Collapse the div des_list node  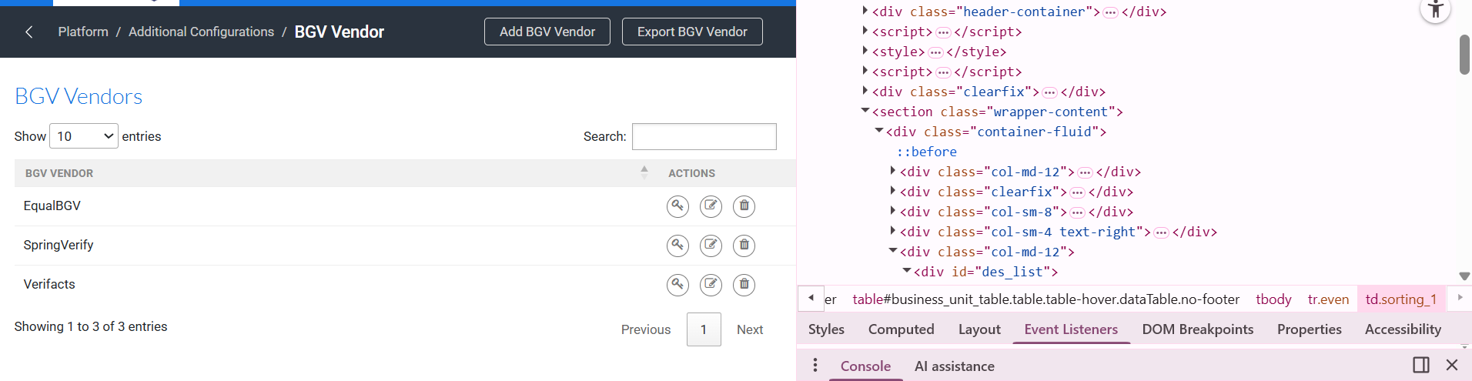tap(907, 272)
